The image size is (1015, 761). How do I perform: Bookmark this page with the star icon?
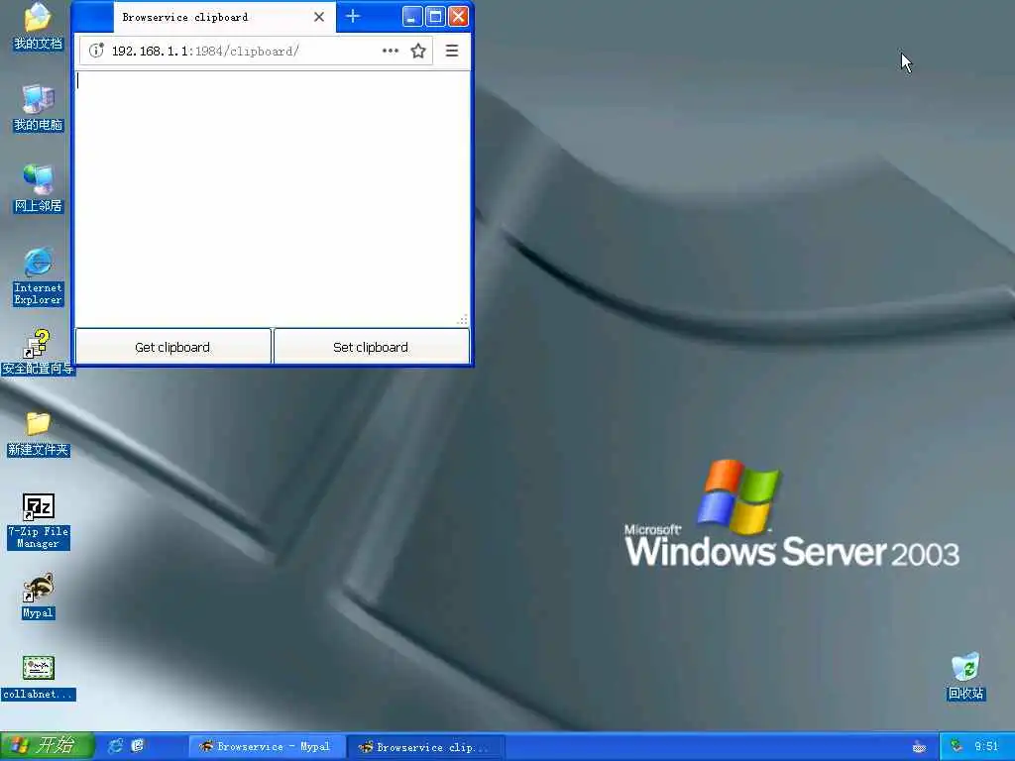pos(418,51)
